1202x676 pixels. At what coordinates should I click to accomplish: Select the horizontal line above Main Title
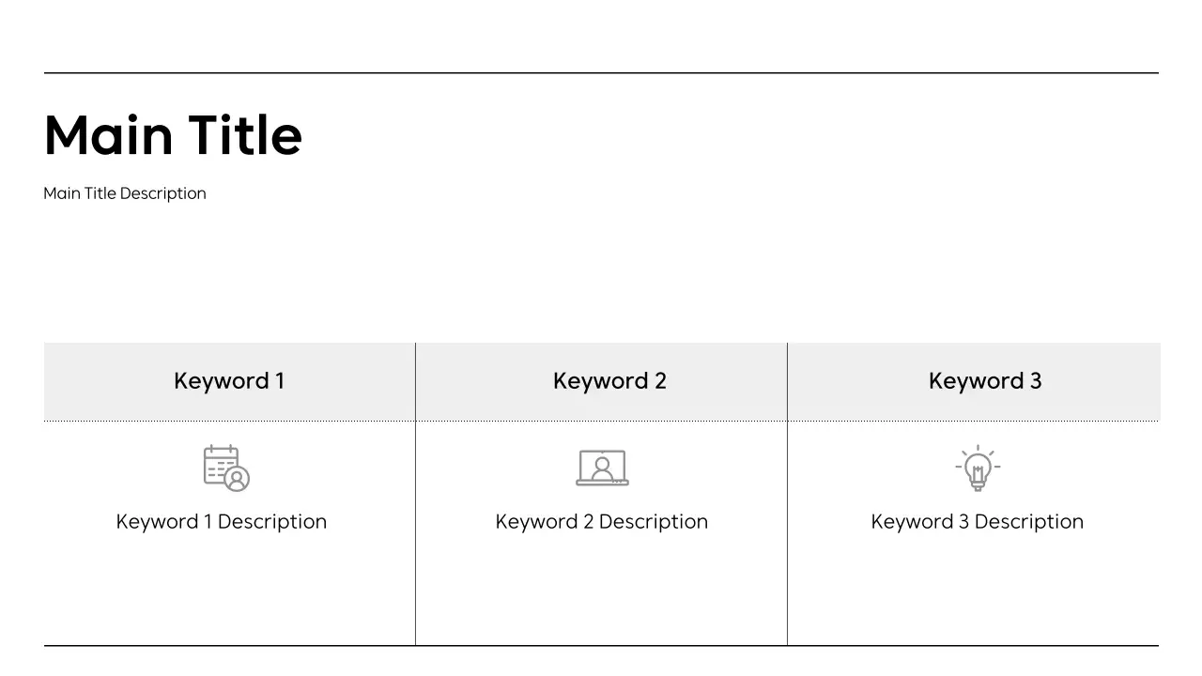(x=601, y=72)
